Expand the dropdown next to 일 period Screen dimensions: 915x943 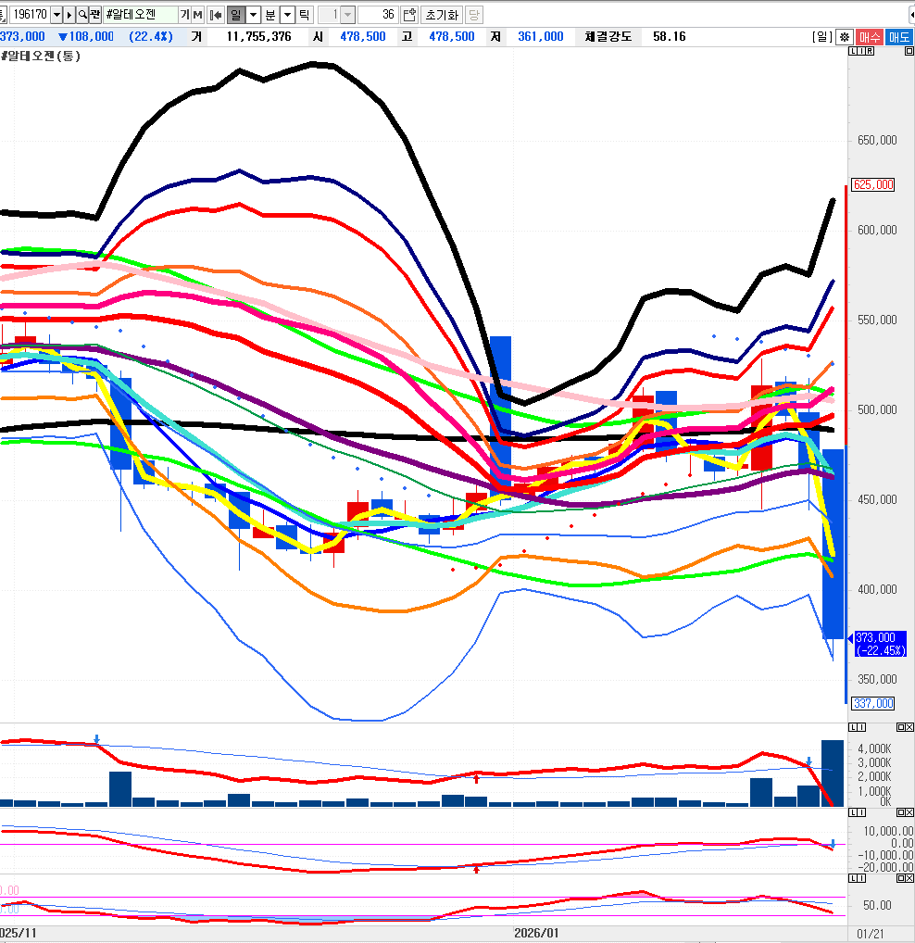[253, 15]
